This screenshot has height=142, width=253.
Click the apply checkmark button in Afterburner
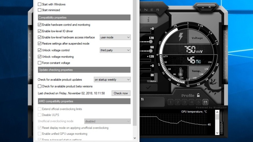point(148,87)
